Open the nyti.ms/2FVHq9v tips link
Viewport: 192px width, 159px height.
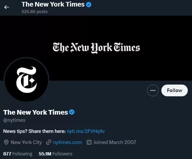pos(86,131)
